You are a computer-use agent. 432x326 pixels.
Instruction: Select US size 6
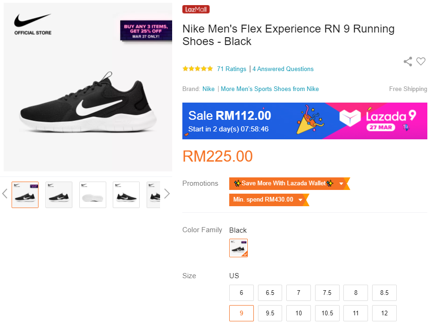click(x=241, y=293)
